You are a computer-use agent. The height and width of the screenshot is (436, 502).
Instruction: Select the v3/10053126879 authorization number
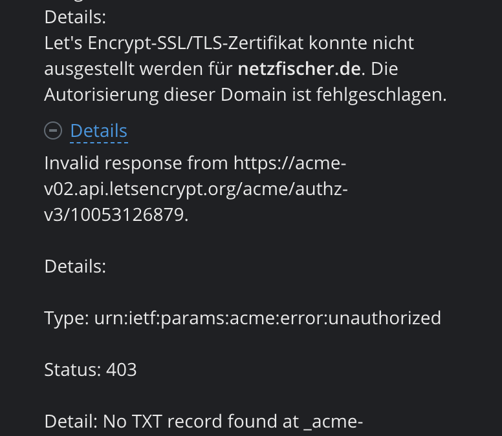(115, 215)
